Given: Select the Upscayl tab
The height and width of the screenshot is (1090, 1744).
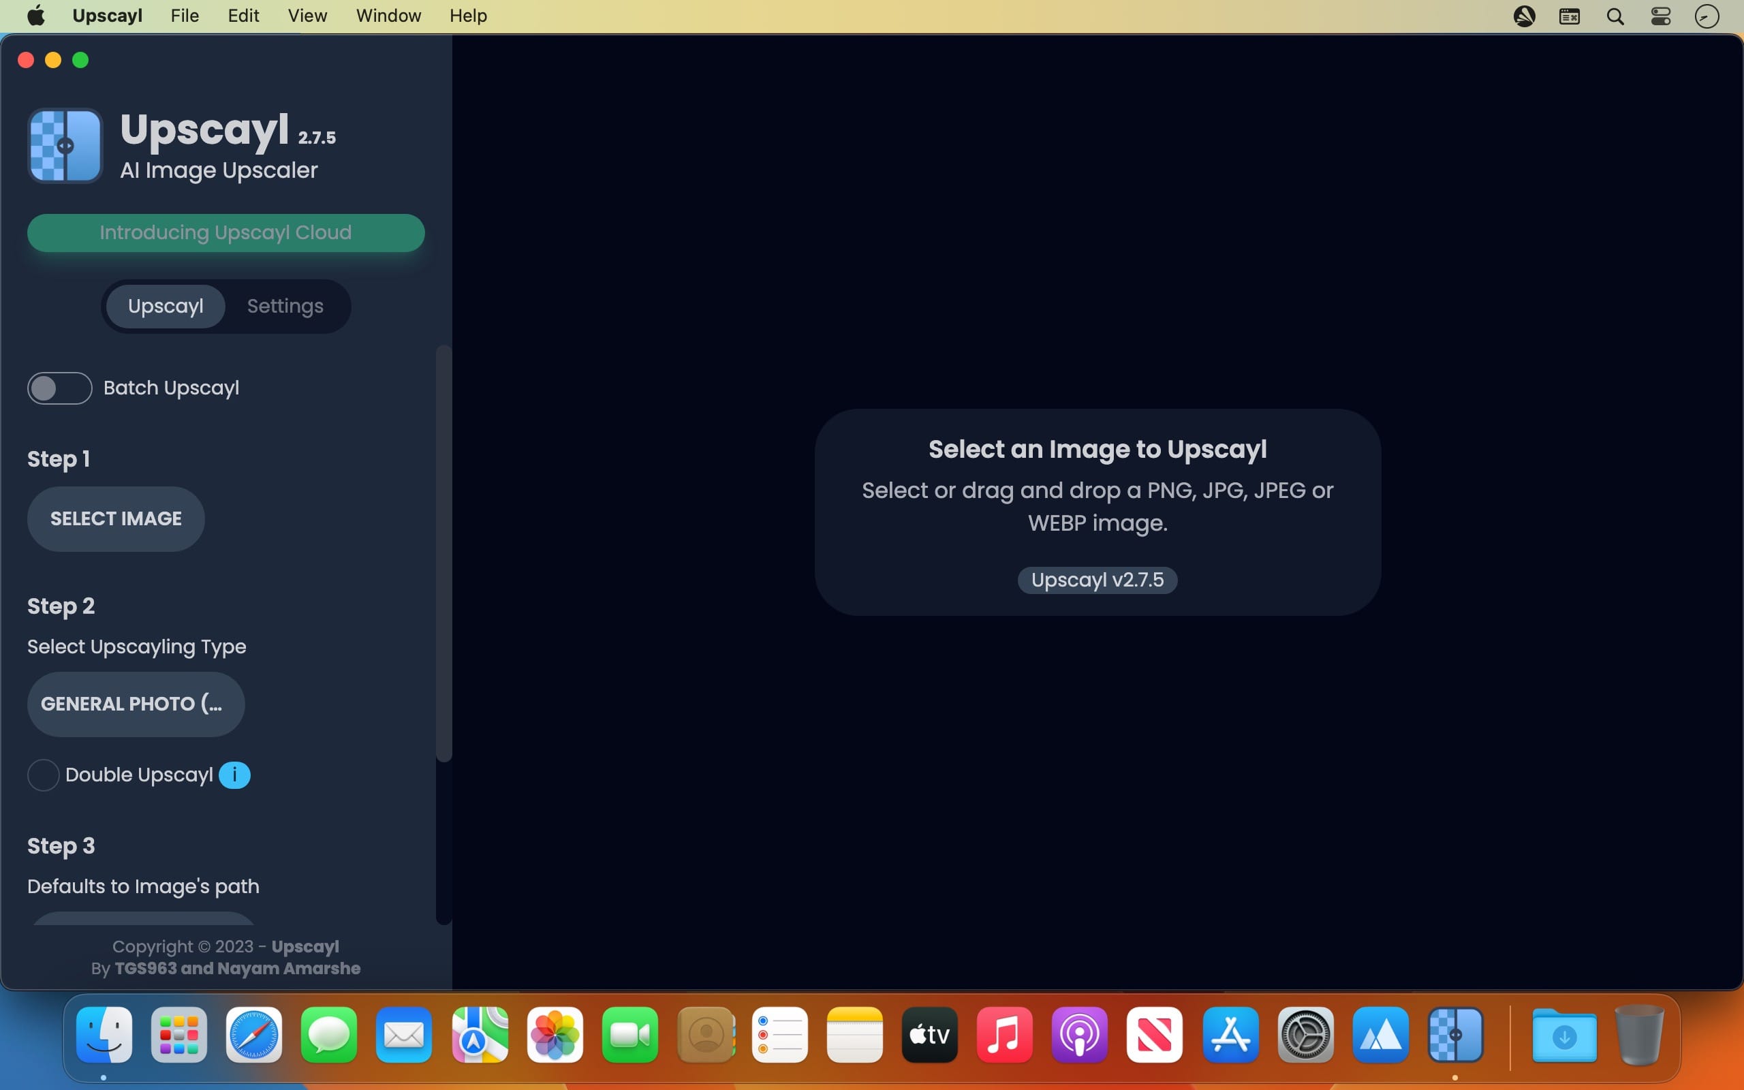Looking at the screenshot, I should coord(166,307).
